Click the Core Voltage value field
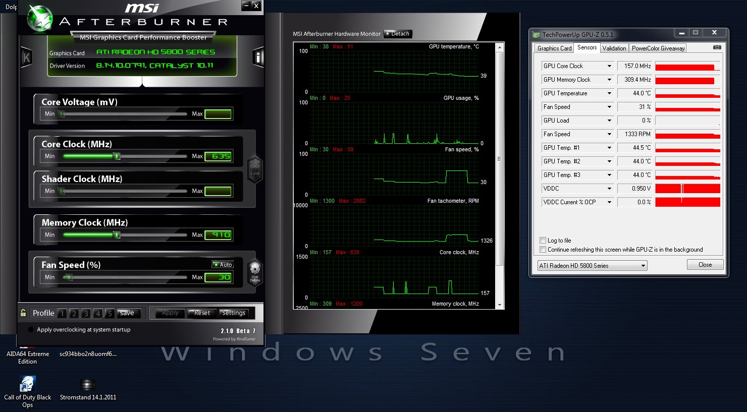The width and height of the screenshot is (747, 412). [x=218, y=114]
